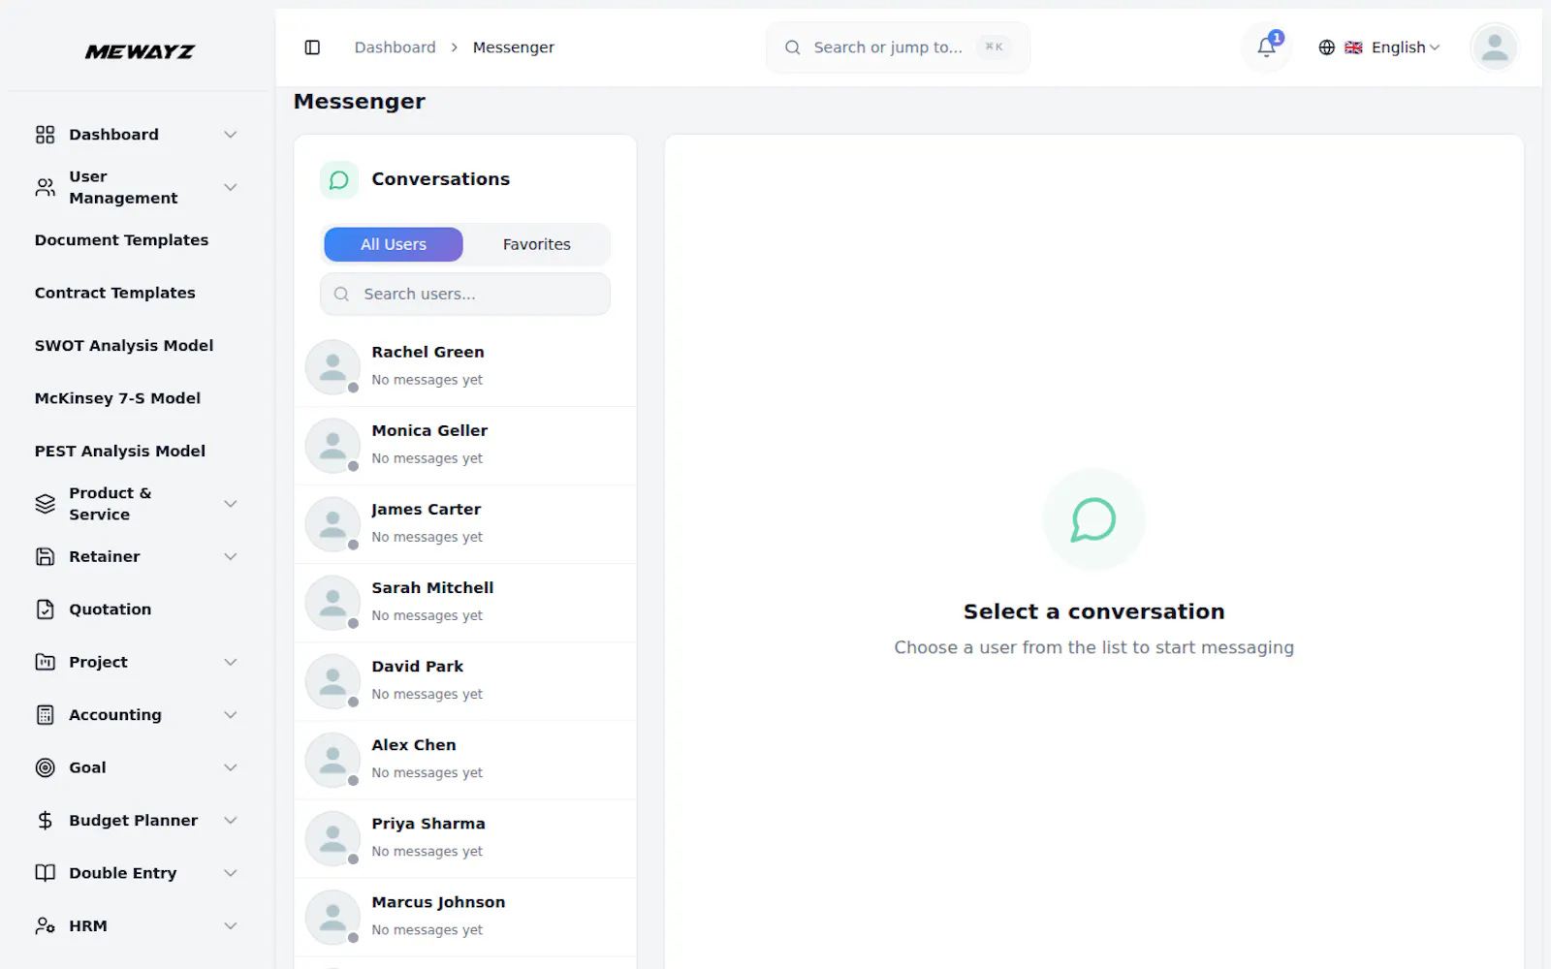Click Sarah Mitchell's avatar
This screenshot has width=1551, height=969.
tap(332, 602)
